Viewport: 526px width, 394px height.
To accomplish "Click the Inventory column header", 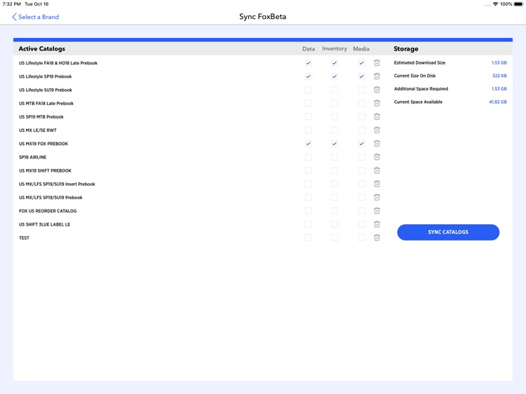I will 335,48.
